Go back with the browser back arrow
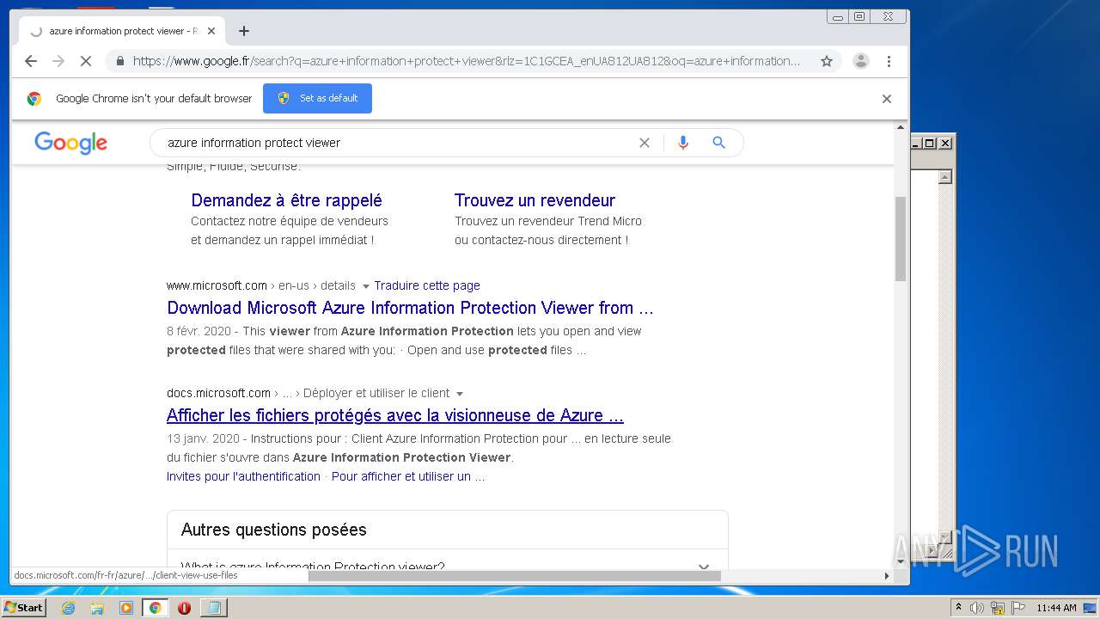 31,61
